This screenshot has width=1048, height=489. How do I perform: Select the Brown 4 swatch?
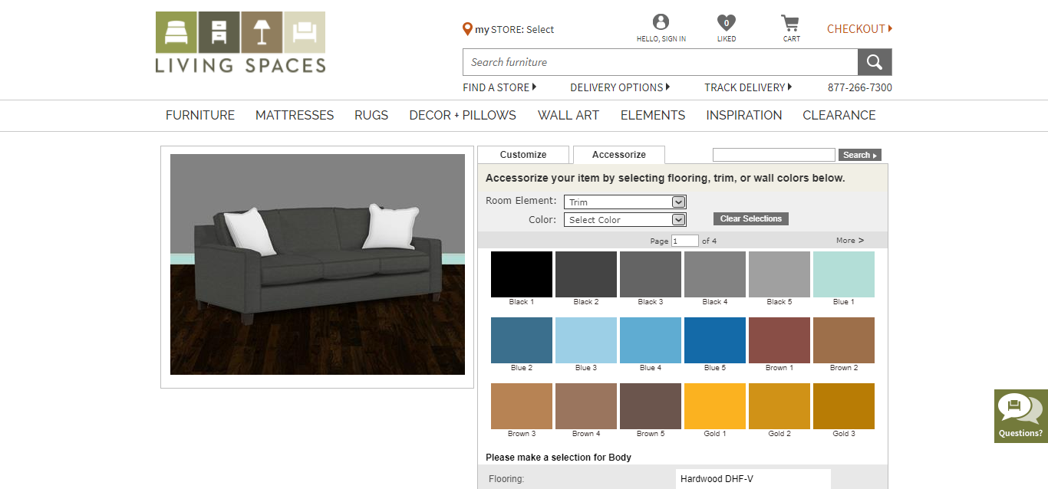pyautogui.click(x=586, y=406)
